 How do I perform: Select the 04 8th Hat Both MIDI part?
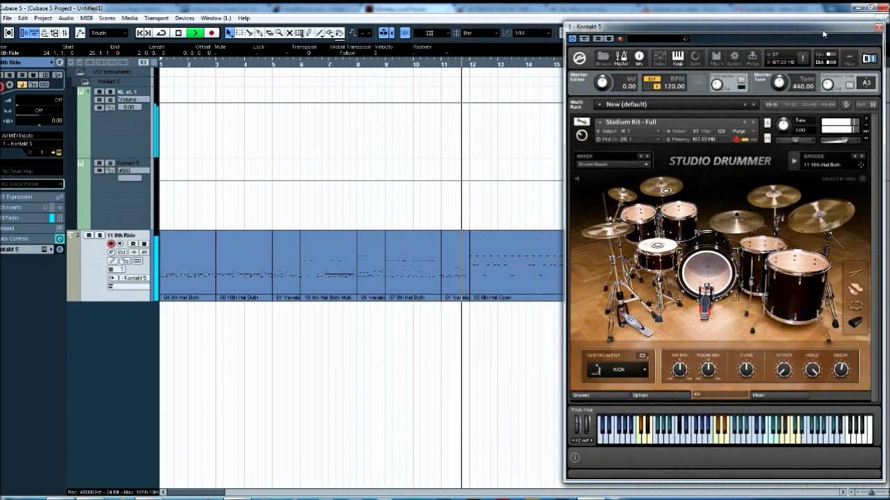click(188, 265)
